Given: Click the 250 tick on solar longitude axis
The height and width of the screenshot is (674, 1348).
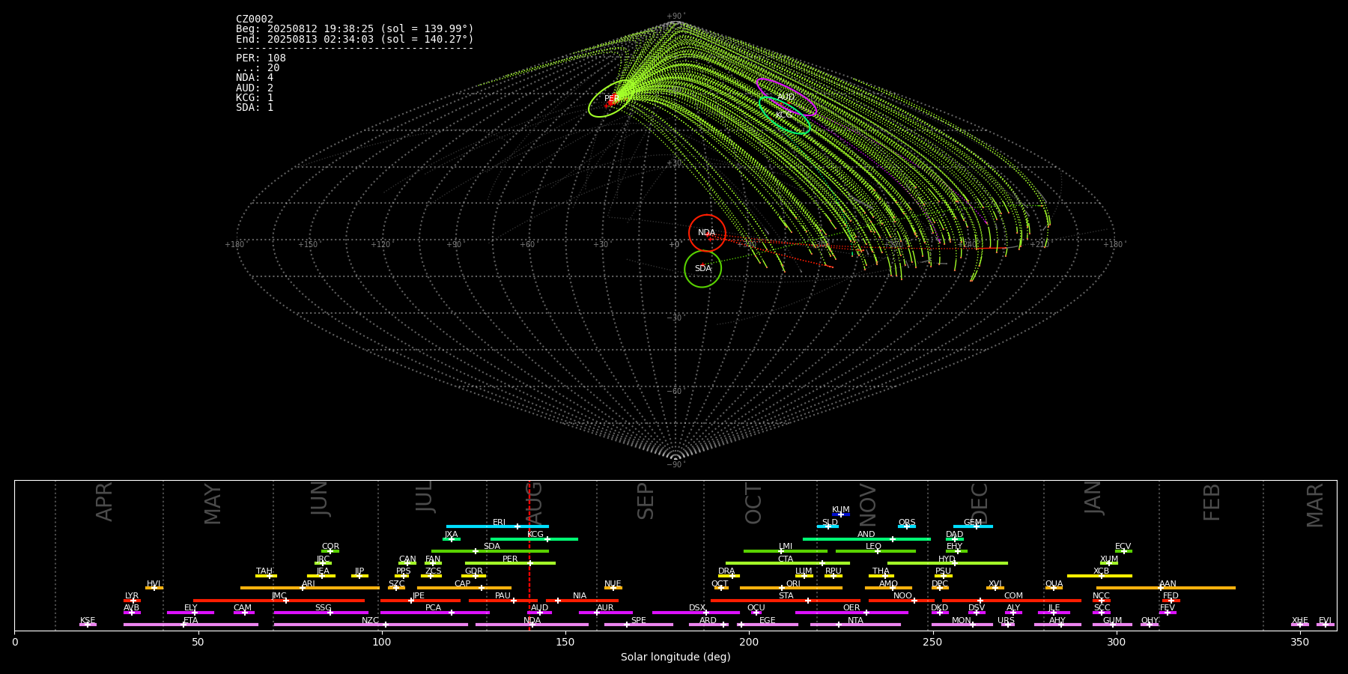Looking at the screenshot, I should pyautogui.click(x=932, y=643).
